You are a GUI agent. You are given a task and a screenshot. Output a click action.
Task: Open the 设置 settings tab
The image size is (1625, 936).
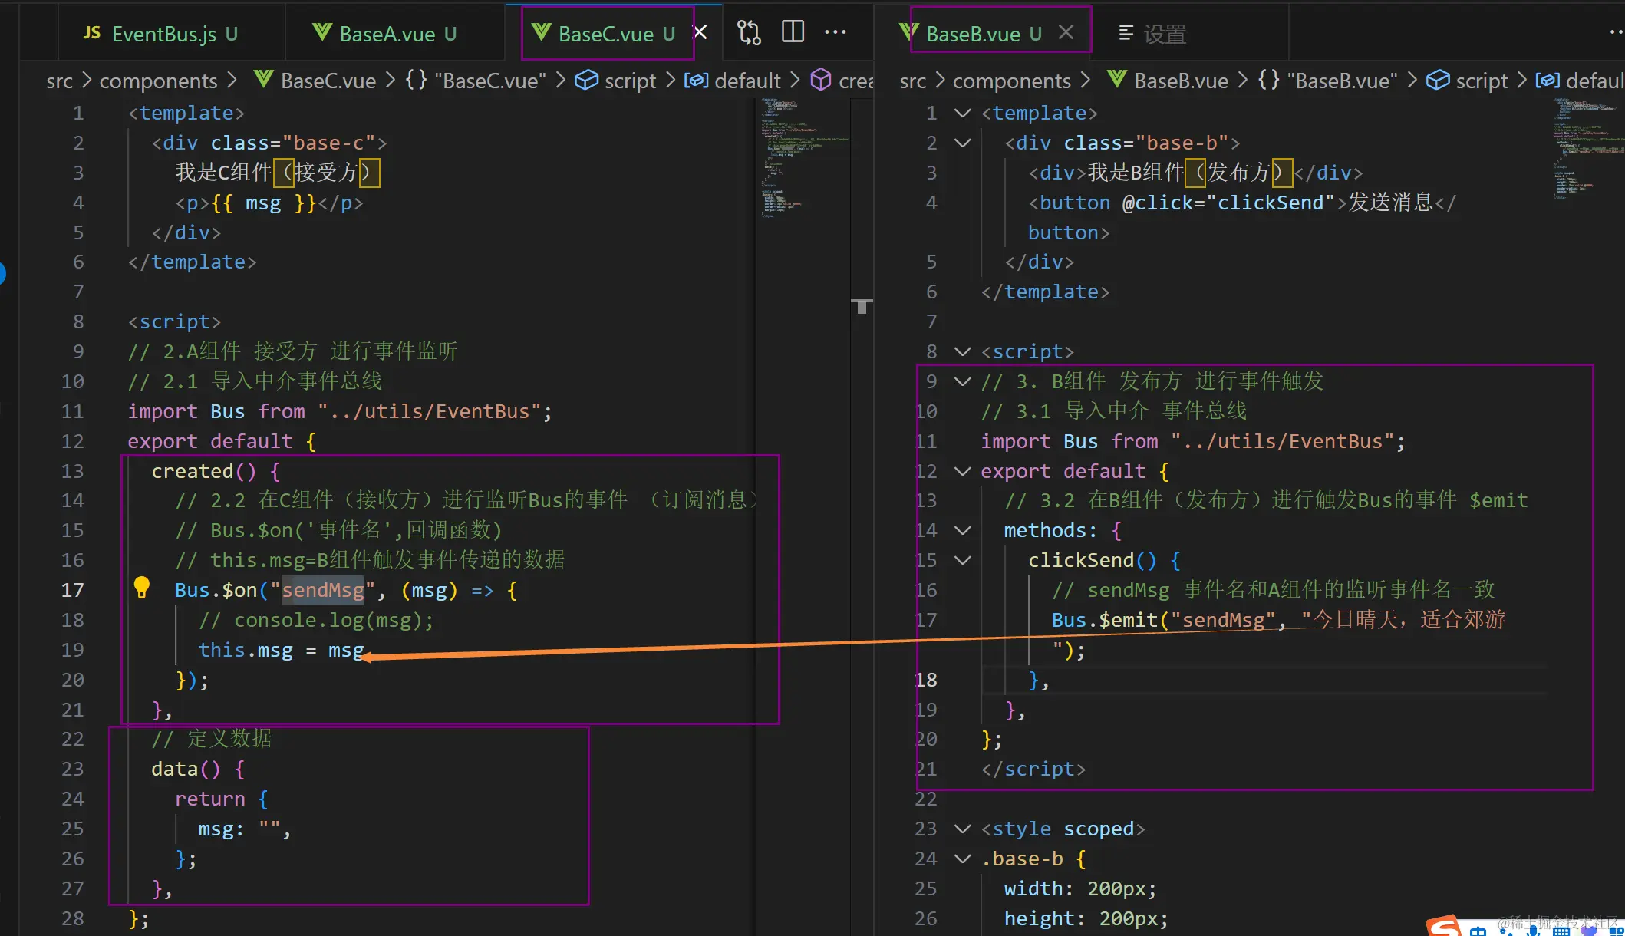tap(1153, 34)
